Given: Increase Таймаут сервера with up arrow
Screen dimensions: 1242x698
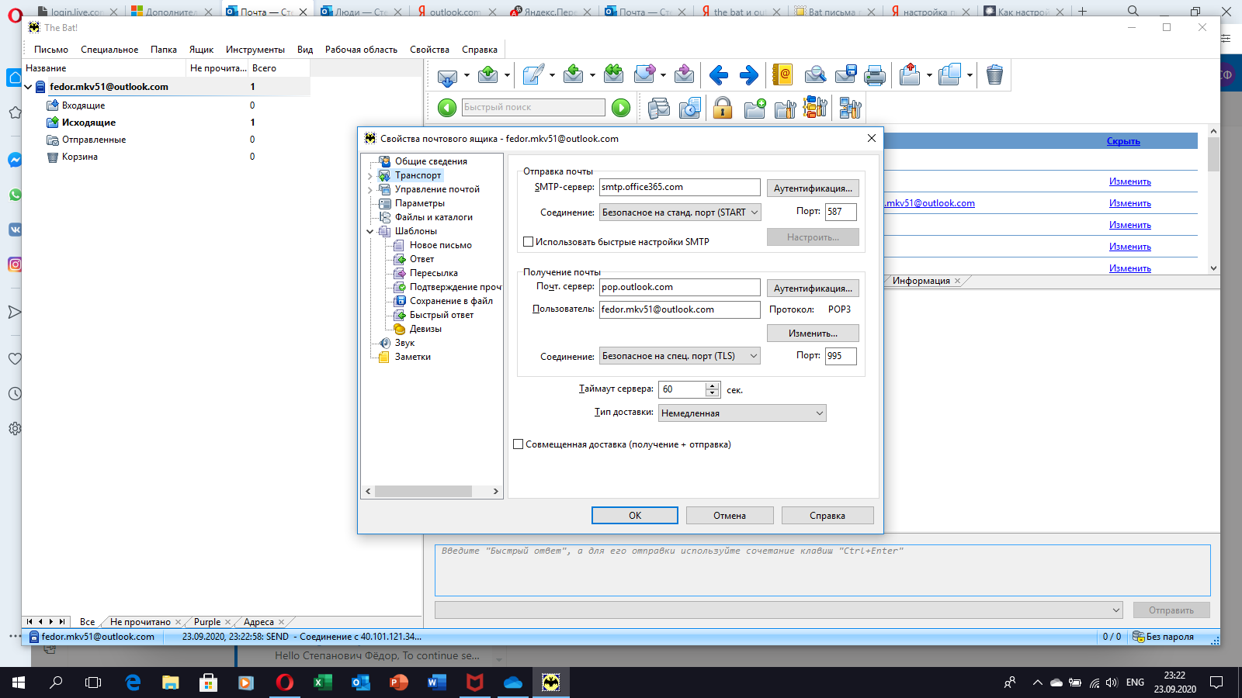Looking at the screenshot, I should (712, 385).
